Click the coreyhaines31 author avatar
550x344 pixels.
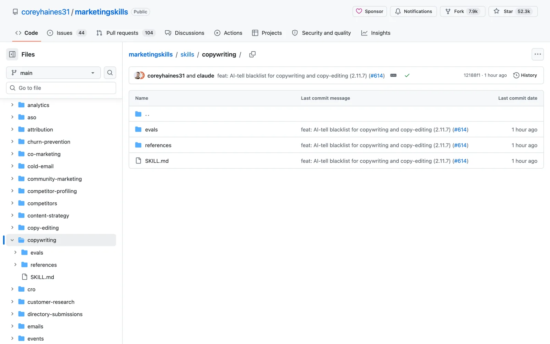pos(138,75)
